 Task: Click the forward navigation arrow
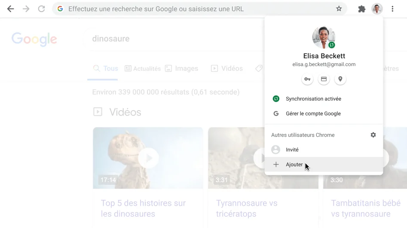coord(26,9)
